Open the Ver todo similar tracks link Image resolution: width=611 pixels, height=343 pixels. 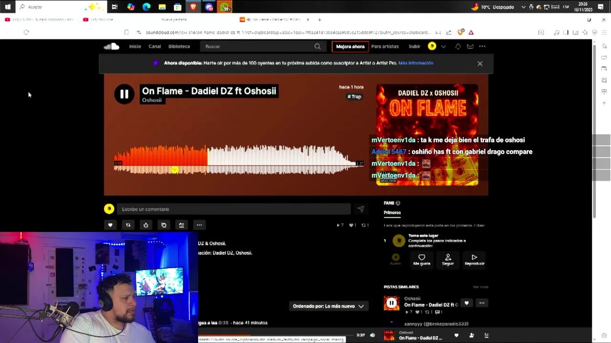[x=481, y=287]
